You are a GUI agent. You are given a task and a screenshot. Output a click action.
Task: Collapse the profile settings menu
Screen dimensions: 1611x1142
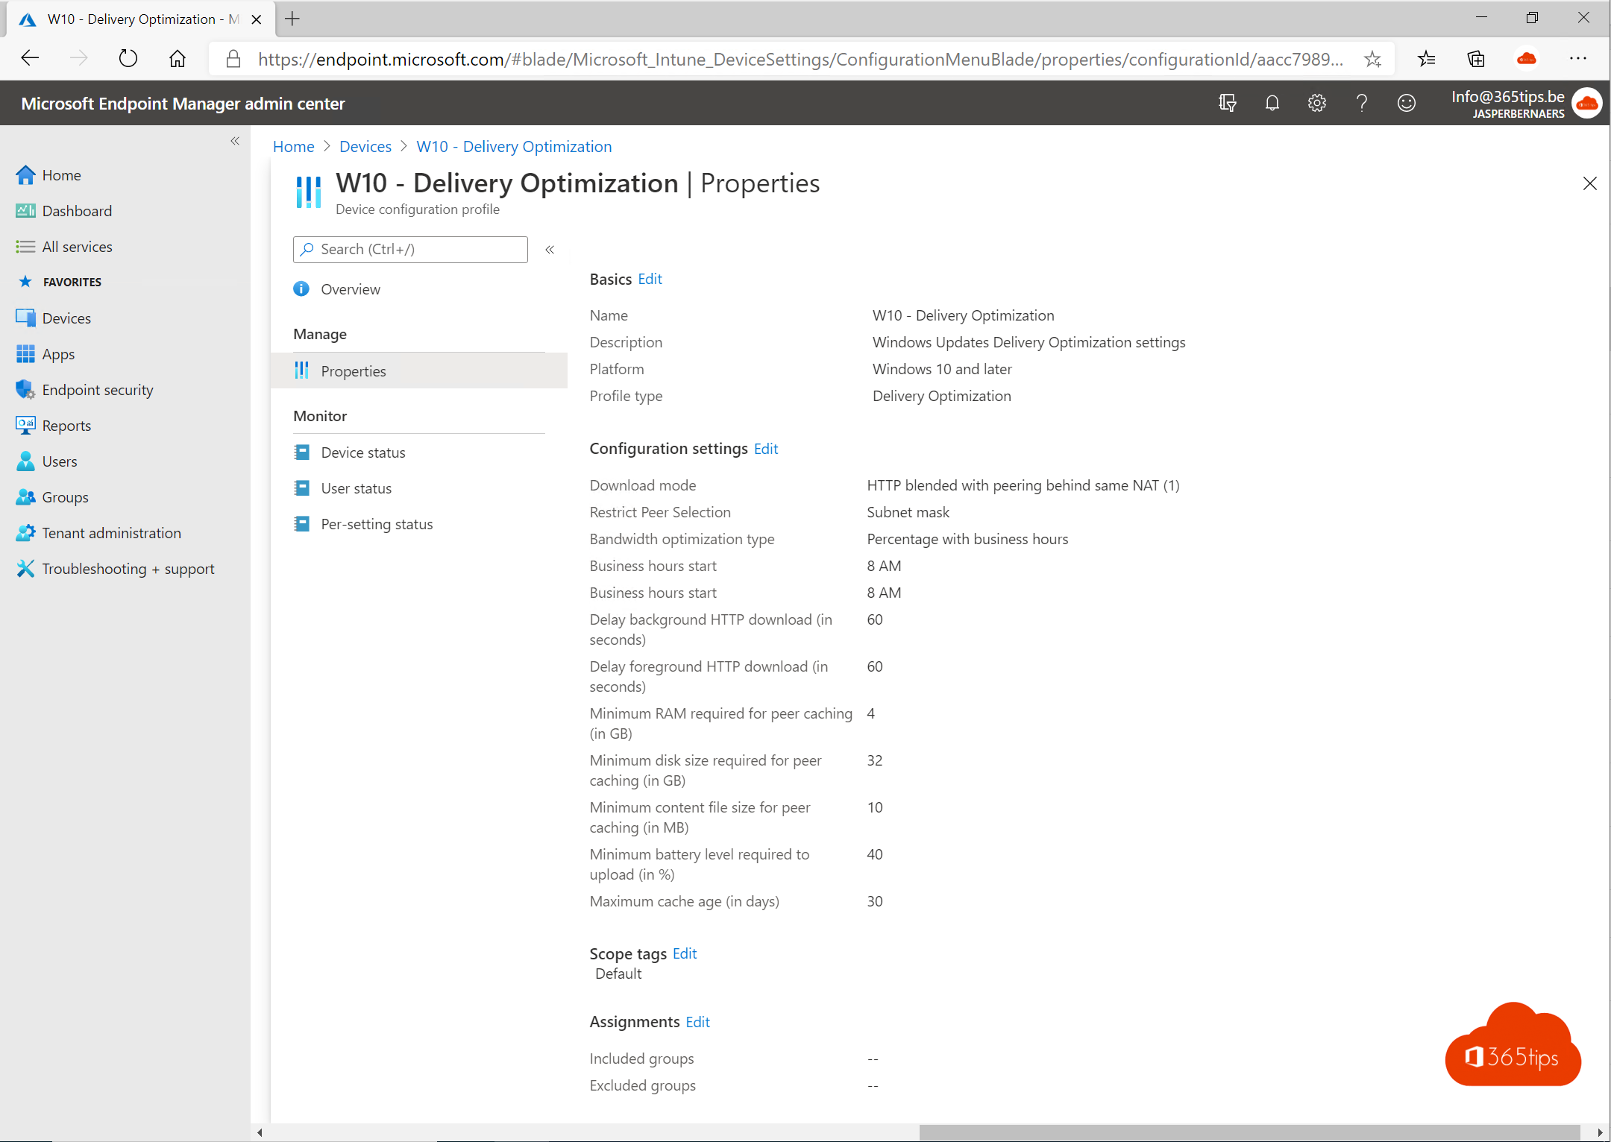[550, 250]
